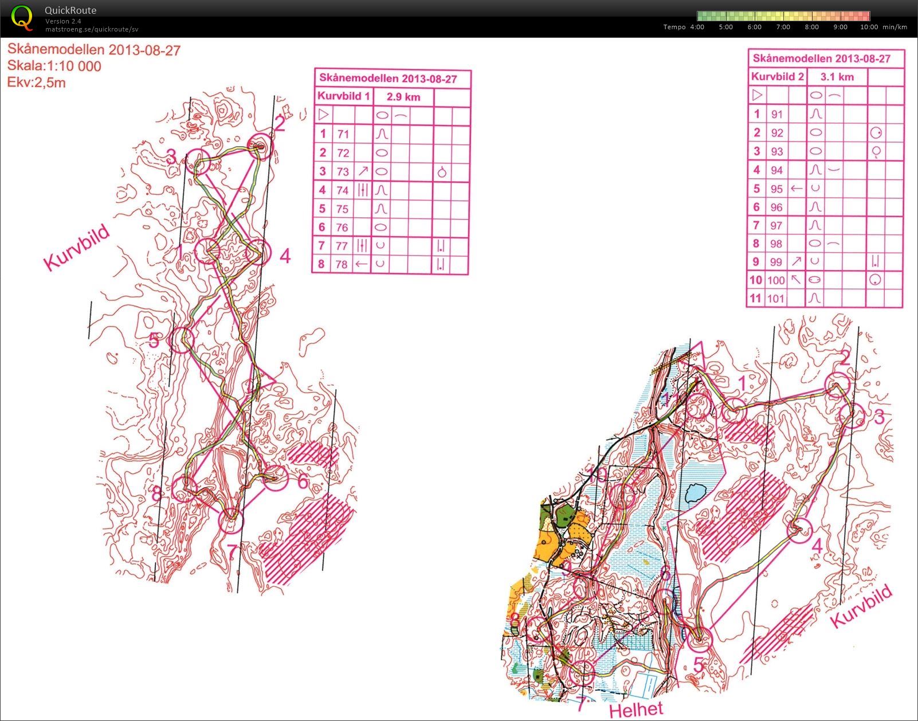Click control circle 5 on the left map
This screenshot has width=918, height=721.
[x=182, y=340]
